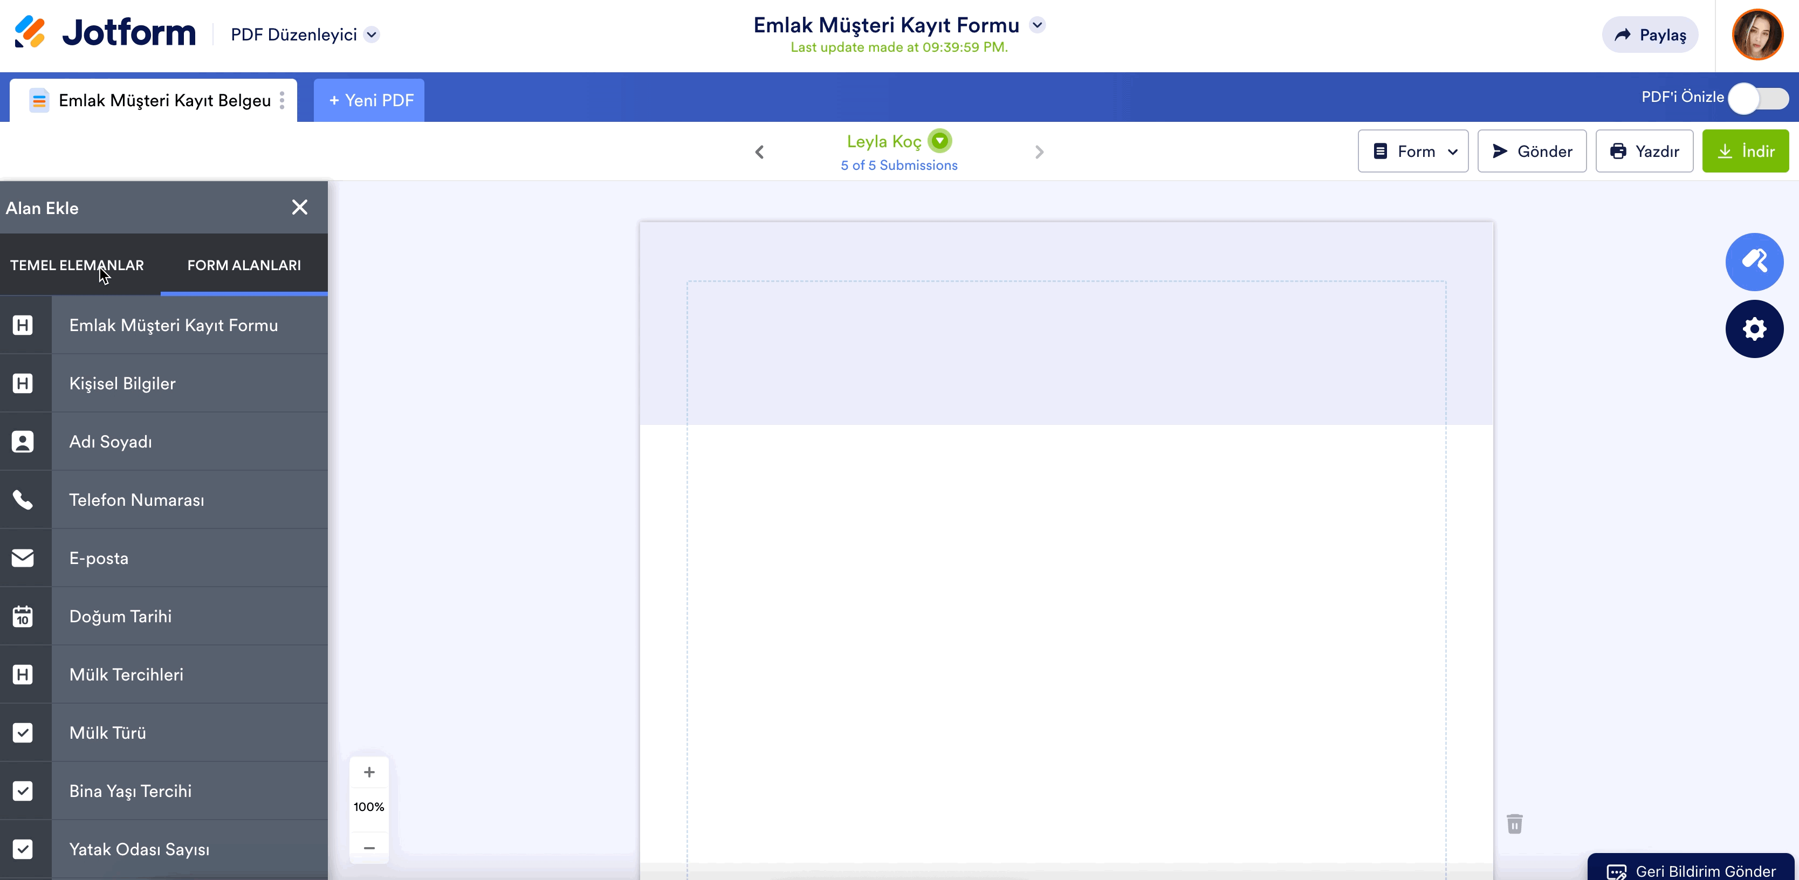
Task: Click the trash delete icon beside page
Action: click(1514, 824)
